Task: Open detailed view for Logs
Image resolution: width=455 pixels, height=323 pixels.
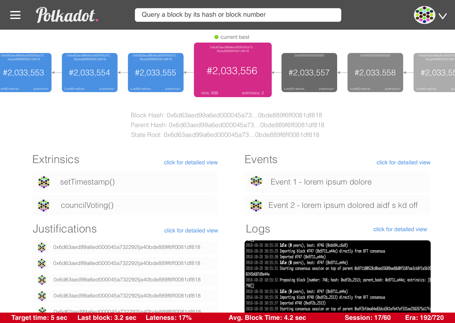Action: click(x=400, y=229)
